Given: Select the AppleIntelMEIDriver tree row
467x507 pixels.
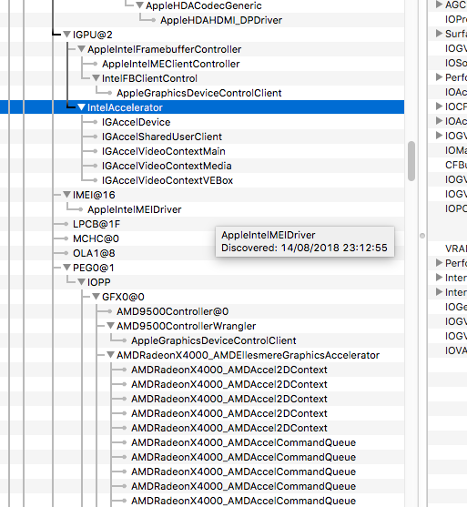Looking at the screenshot, I should [x=134, y=209].
